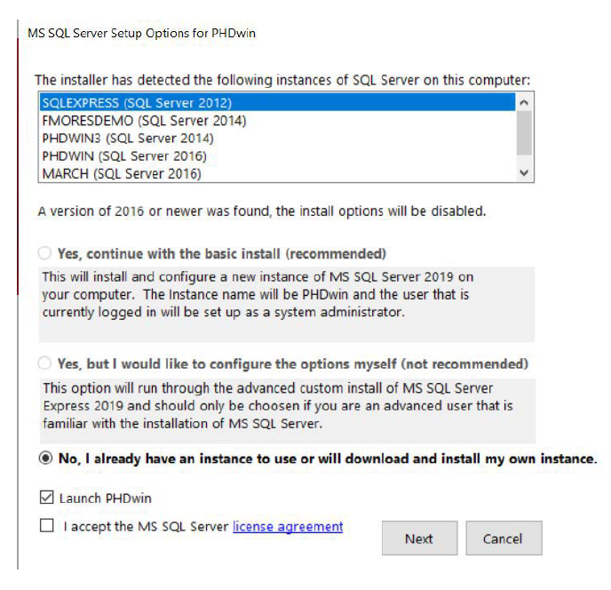
Task: Click the basic install description text box
Action: [284, 304]
